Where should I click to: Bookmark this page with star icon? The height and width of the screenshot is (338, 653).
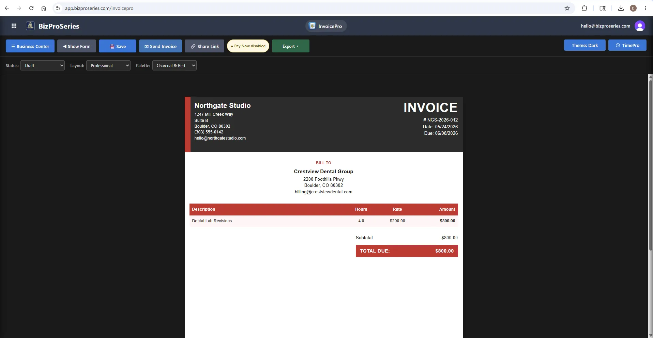point(567,8)
